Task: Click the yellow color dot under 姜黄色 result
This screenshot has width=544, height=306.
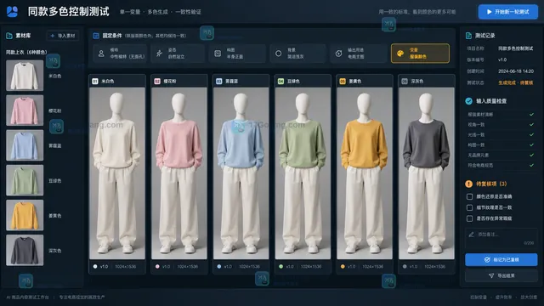Action: coord(343,266)
